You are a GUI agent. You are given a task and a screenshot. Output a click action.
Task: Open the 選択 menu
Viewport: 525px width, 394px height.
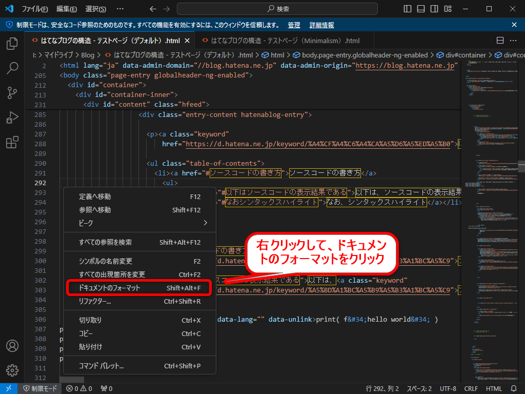[x=96, y=9]
